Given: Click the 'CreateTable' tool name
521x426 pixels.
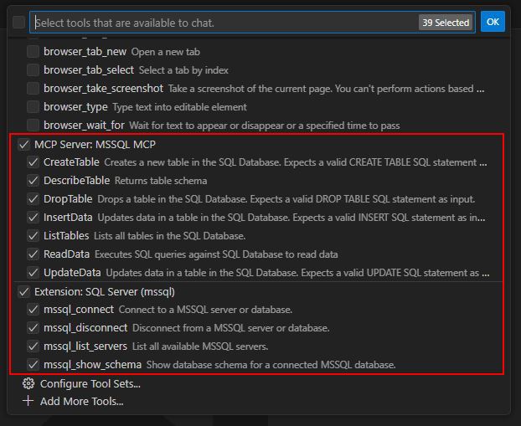Looking at the screenshot, I should pos(71,162).
